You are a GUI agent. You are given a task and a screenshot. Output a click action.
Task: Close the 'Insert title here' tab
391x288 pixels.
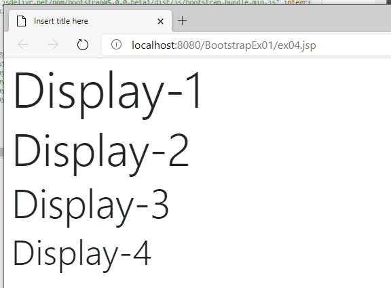tap(161, 21)
